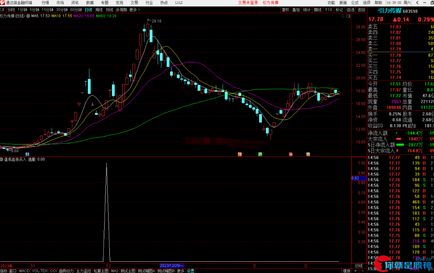The image size is (434, 273).
Task: Switch to 5分钟 period
Action: (x=35, y=10)
